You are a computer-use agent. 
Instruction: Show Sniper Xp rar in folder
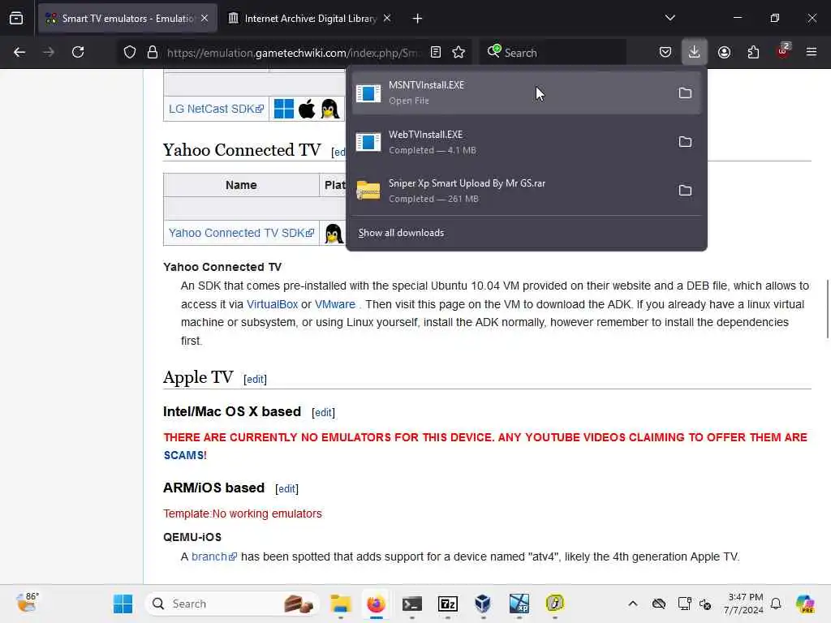(x=685, y=191)
